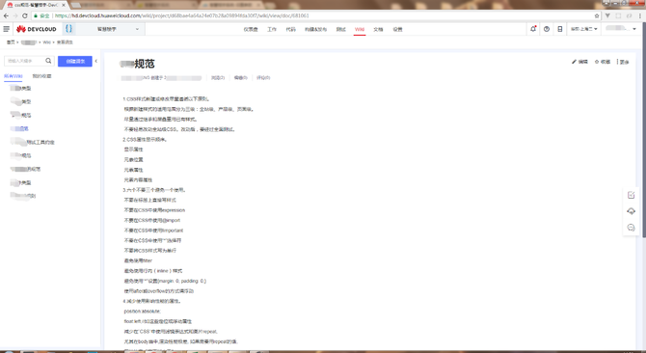
Task: Open the 工作 tab
Action: [x=272, y=29]
